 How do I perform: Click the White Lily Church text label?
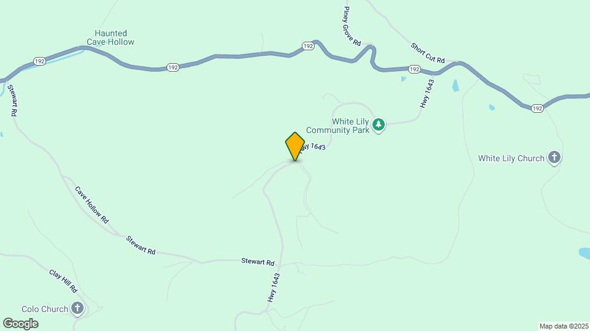click(511, 158)
